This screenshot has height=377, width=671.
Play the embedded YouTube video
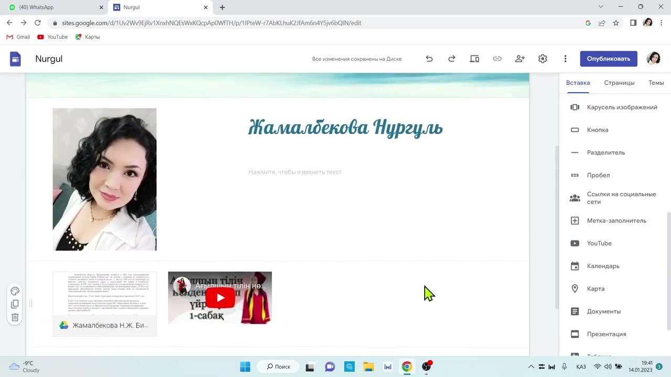pyautogui.click(x=220, y=298)
